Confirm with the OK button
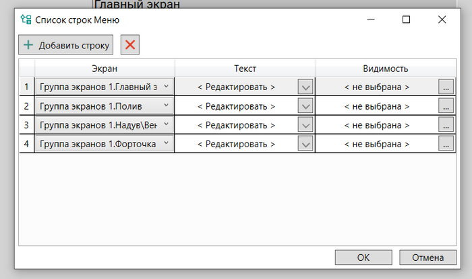Screen dimensions: 472x279 point(363,257)
